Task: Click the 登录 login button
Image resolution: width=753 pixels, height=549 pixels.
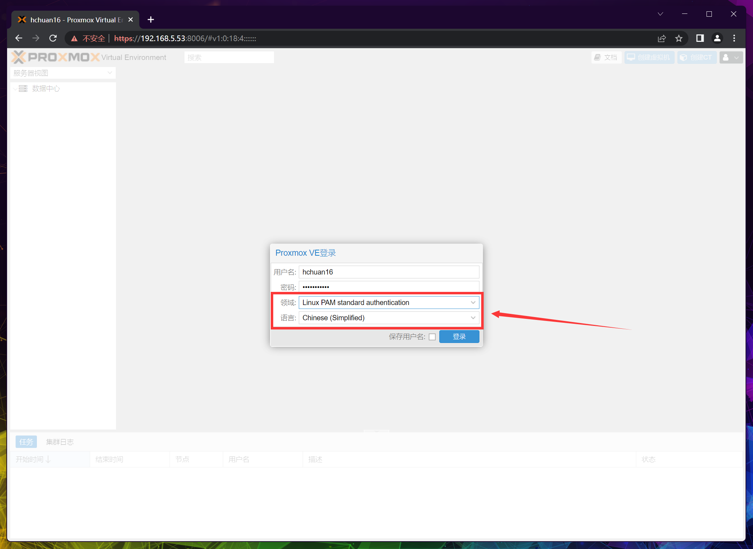Action: click(x=459, y=337)
